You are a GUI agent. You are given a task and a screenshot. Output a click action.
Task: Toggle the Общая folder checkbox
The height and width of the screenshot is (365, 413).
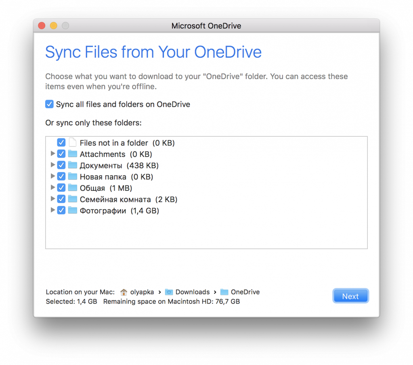[x=61, y=188]
